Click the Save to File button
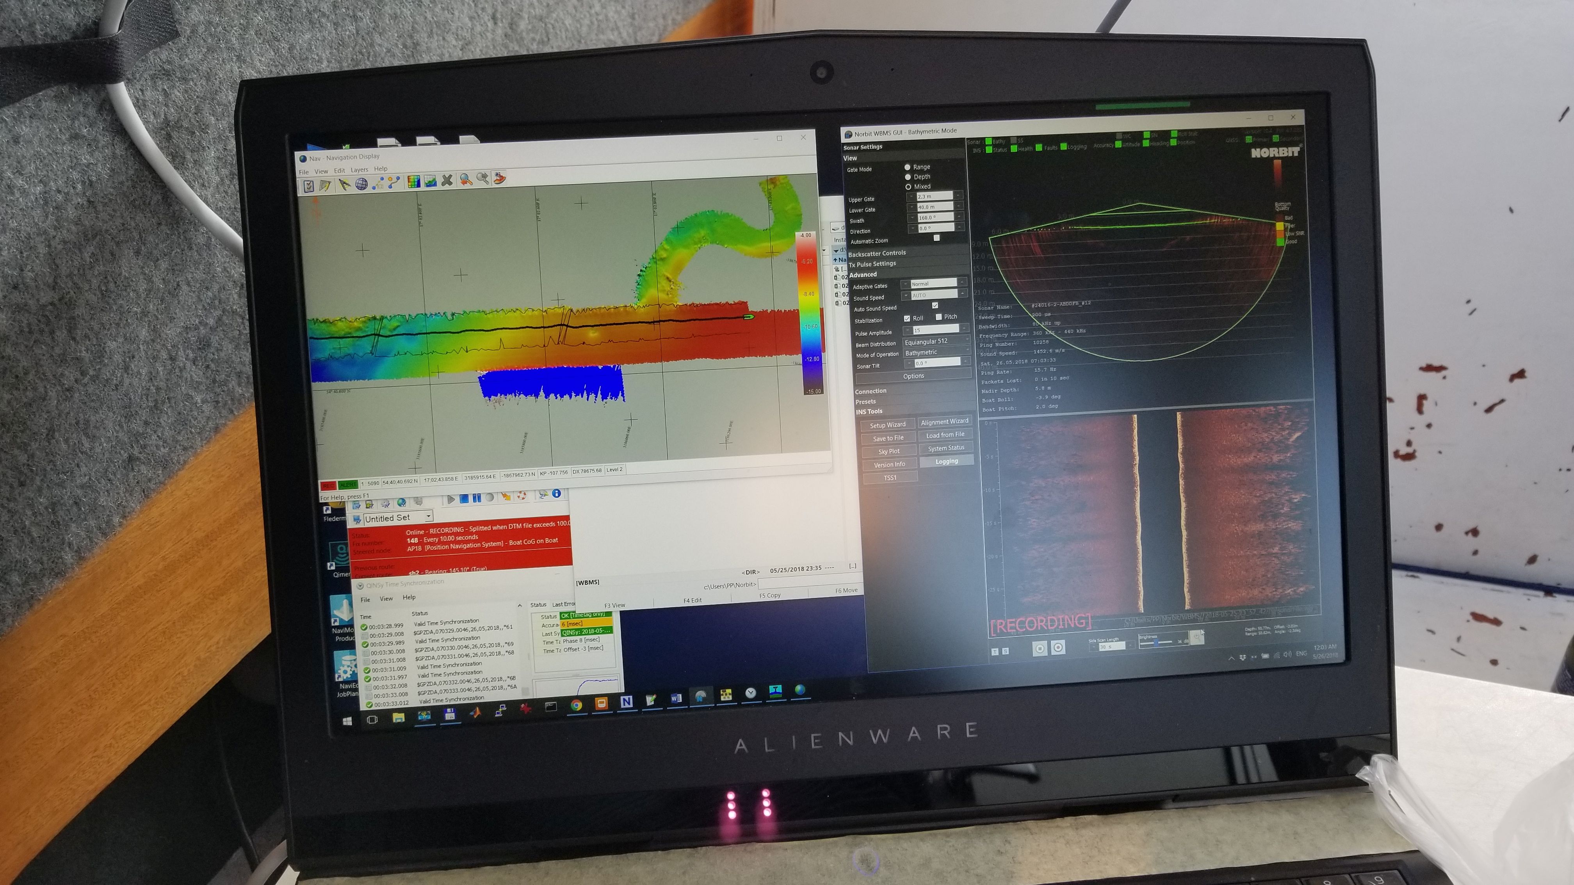Viewport: 1574px width, 885px height. click(x=888, y=438)
